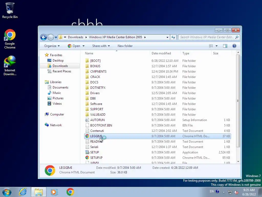Click the Downloads breadcrumb in address bar
262x197 pixels.
click(x=75, y=37)
